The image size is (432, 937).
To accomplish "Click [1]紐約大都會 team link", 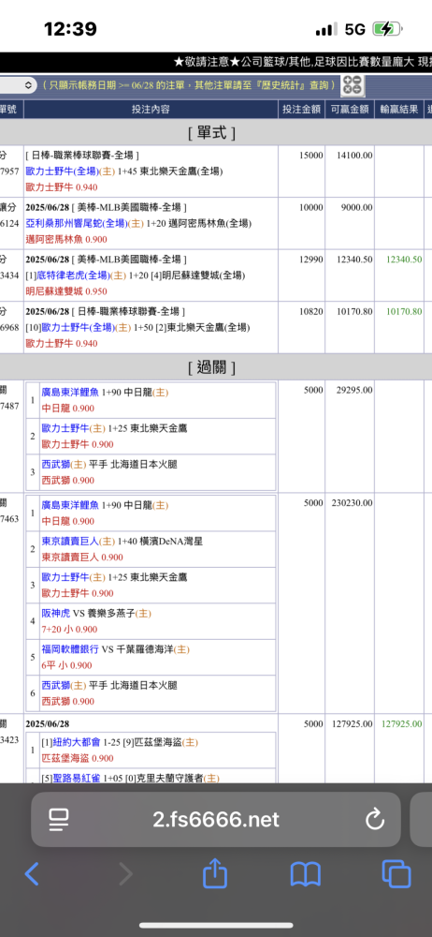I will [x=71, y=743].
